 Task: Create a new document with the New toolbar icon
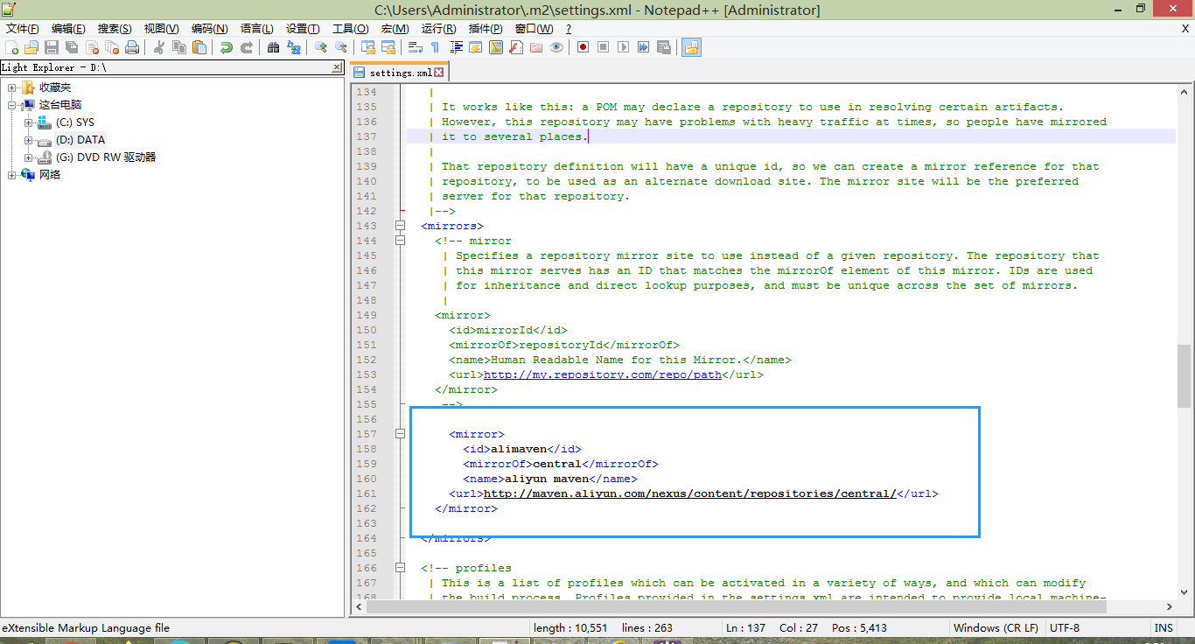(x=11, y=47)
